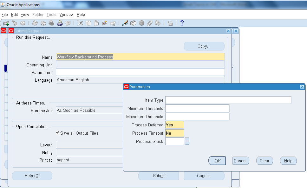Click the Print toolbar icon
The image size is (307, 188).
click(60, 23)
